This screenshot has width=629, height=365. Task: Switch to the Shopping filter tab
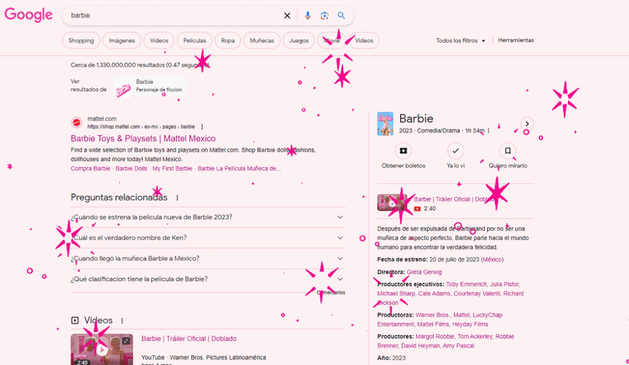[81, 41]
